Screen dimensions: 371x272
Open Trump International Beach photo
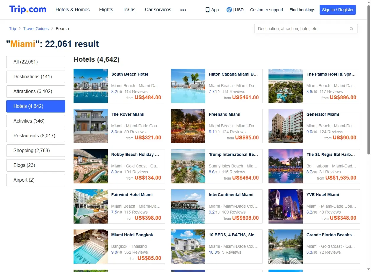tap(188, 166)
